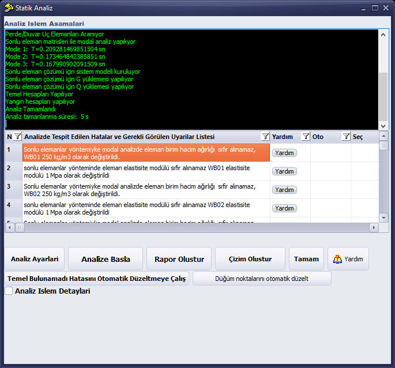Open Analiz Ayarlari settings
The height and width of the screenshot is (368, 395).
click(35, 259)
